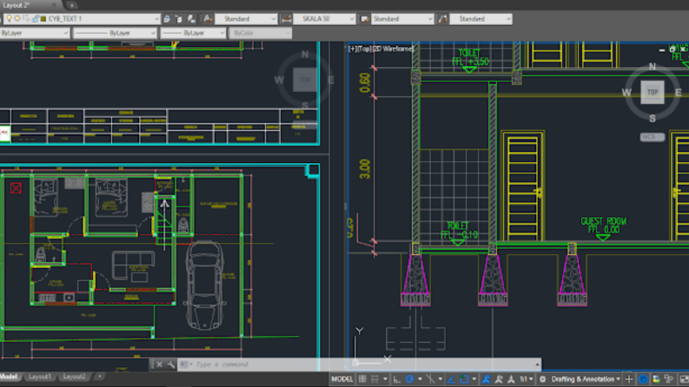Click the workspace switching gear icon
This screenshot has height=387, width=689.
coord(543,379)
